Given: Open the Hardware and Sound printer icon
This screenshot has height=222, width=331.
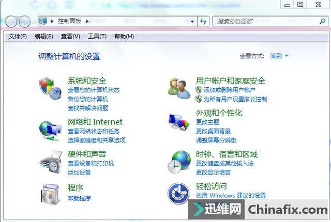Looking at the screenshot, I should point(51,162).
